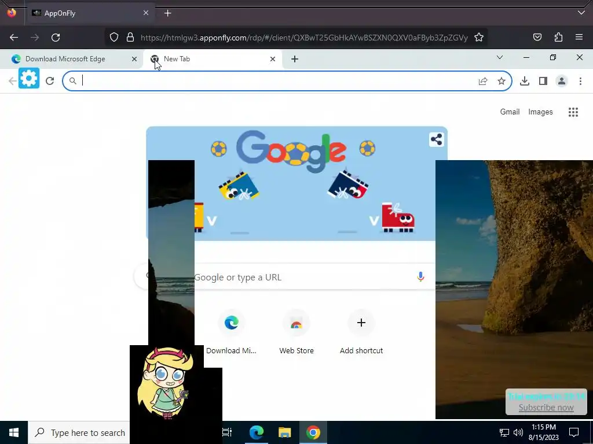593x444 pixels.
Task: Open the volume speaker tray icon
Action: tap(518, 432)
